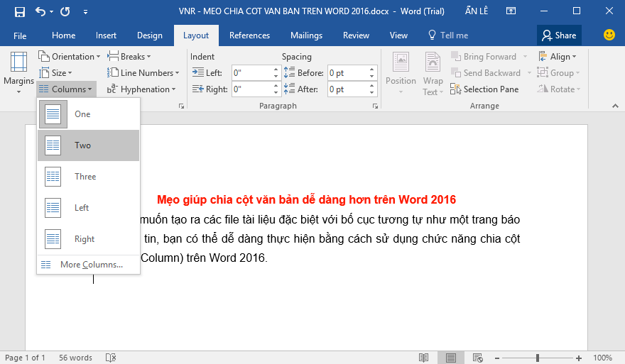Click the Position button
Viewport: 625px width, 364px height.
click(x=401, y=74)
